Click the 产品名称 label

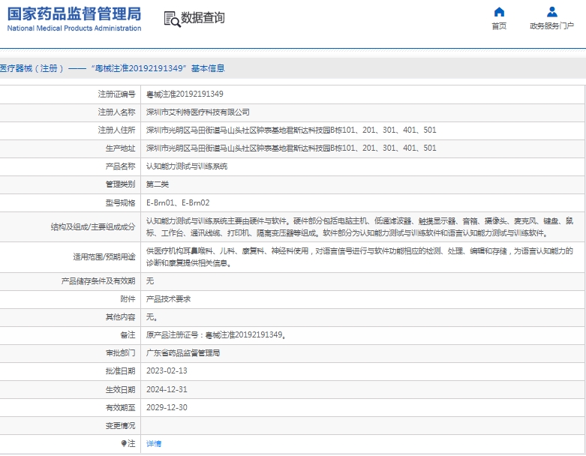coord(120,166)
